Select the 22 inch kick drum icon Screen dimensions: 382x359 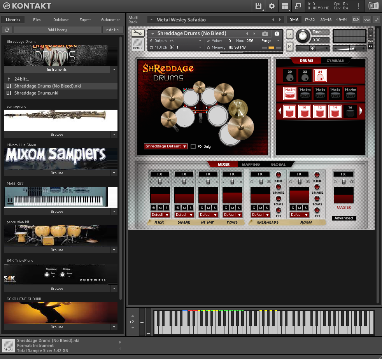[305, 75]
